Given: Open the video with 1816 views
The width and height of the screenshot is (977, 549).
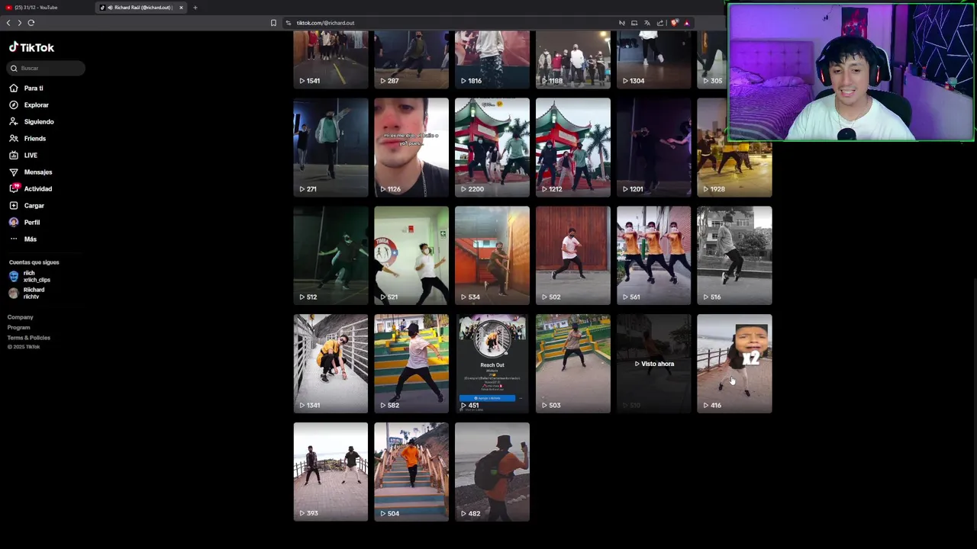Looking at the screenshot, I should pos(492,59).
